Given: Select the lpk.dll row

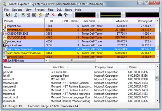Looking at the screenshot, I should click(79, 75).
